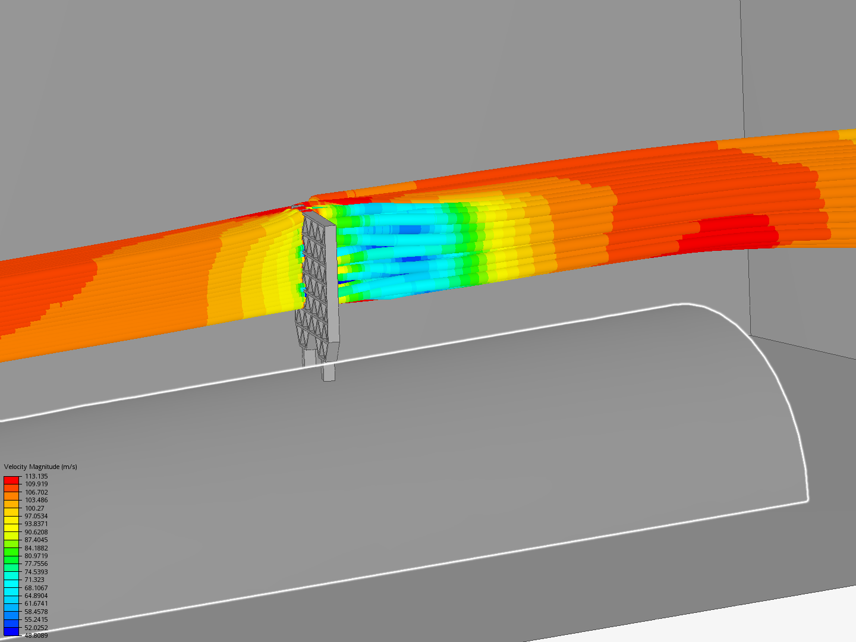Viewport: 856px width, 642px height.
Task: Select the legend value 84.1882
Action: point(36,548)
